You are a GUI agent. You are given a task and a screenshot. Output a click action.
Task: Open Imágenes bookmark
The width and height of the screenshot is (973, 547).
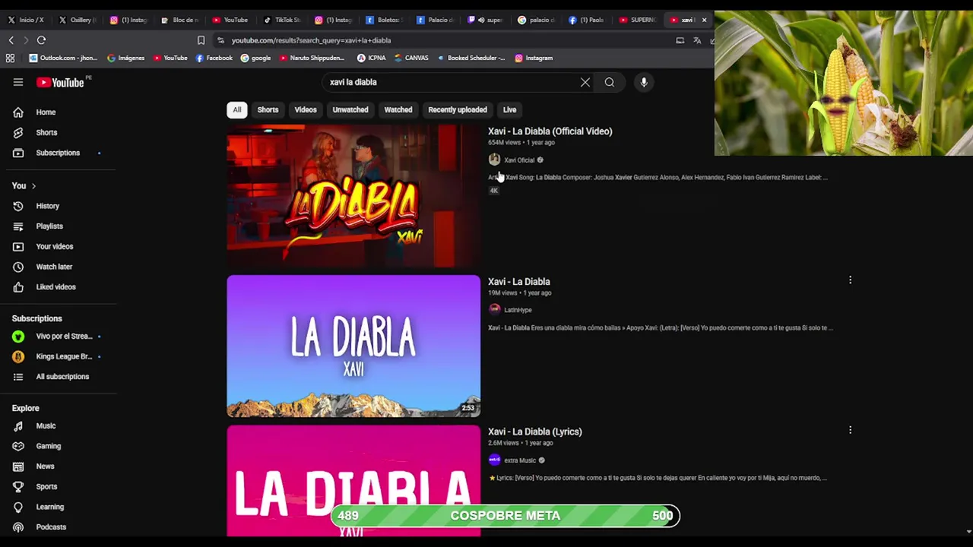(125, 58)
